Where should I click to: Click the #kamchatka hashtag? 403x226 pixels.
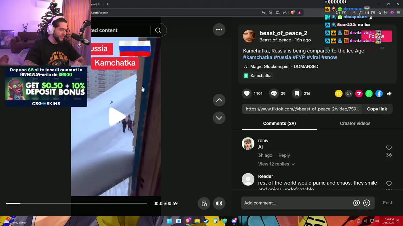258,57
